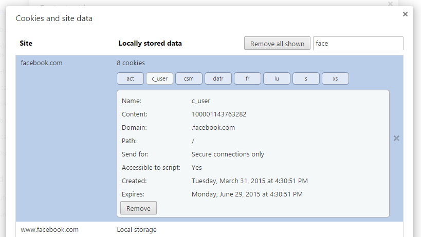421x237 pixels.
Task: Select the c_user cookie chip
Action: [x=159, y=78]
